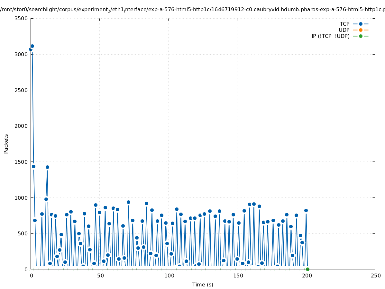
Task: Select the IP (!TCP !UDP) legend text
Action: click(330, 36)
